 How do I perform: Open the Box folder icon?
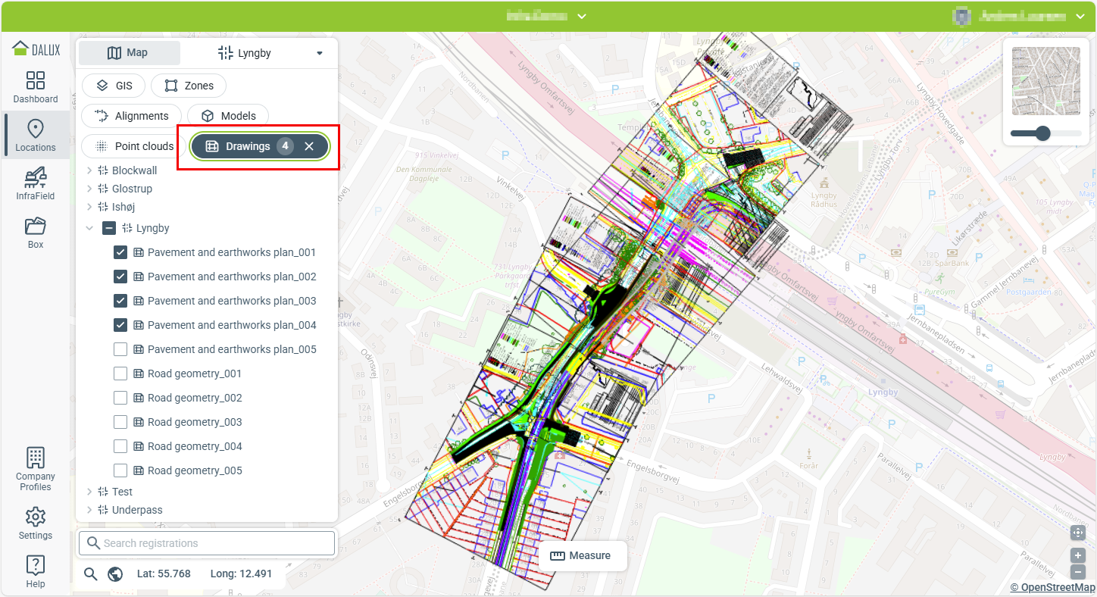[36, 233]
